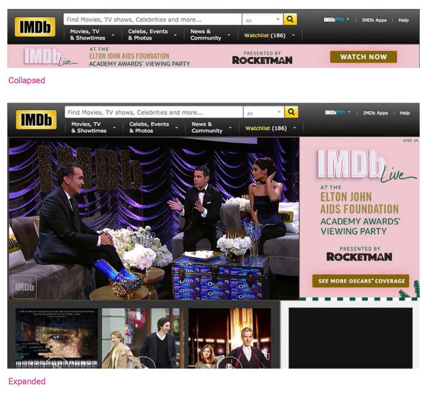Open IMDb Apps in the expanded header
This screenshot has width=427, height=393.
(x=375, y=113)
